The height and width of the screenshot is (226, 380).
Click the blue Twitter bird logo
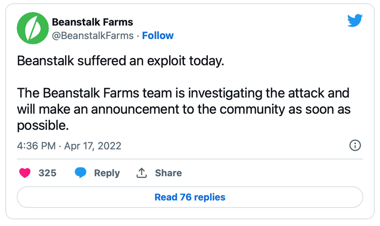click(x=355, y=20)
